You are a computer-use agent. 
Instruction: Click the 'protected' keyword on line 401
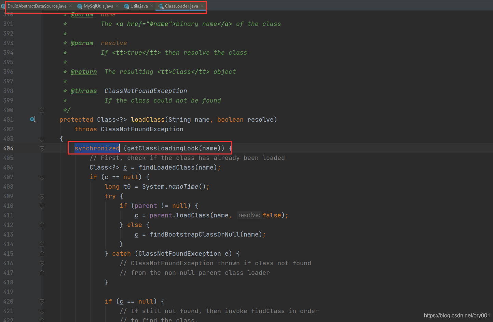76,120
